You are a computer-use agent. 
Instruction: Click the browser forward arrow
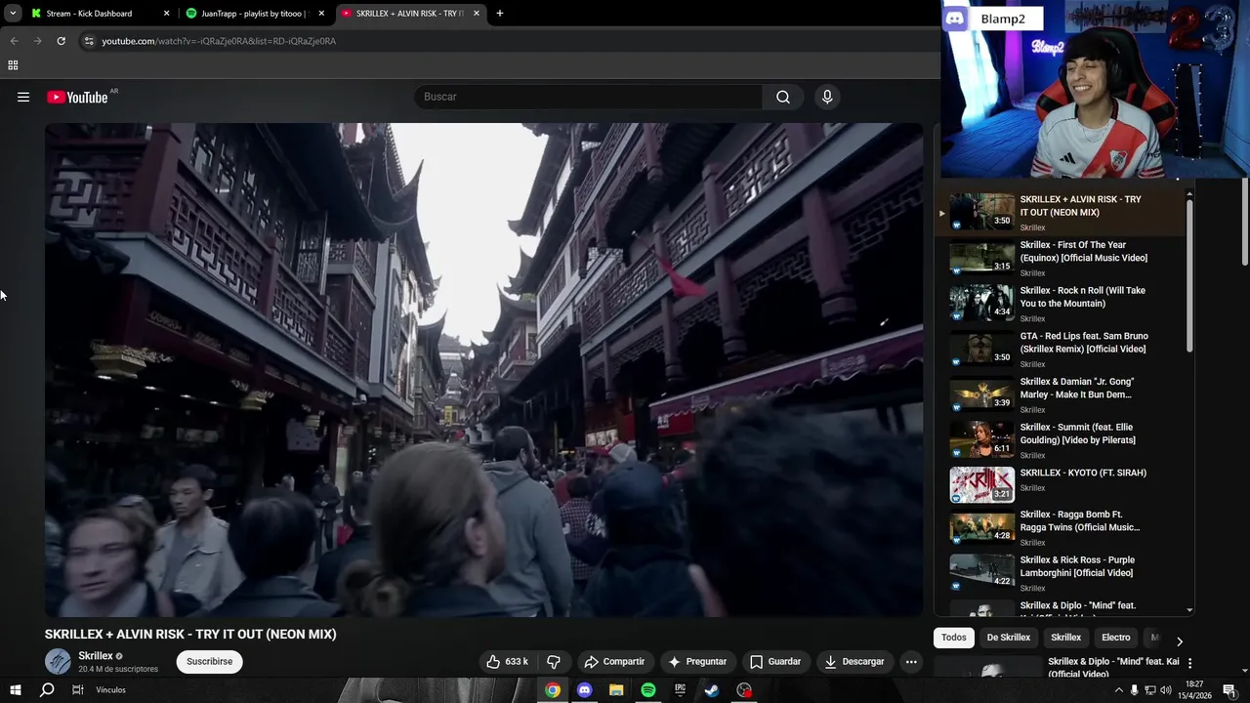click(37, 41)
